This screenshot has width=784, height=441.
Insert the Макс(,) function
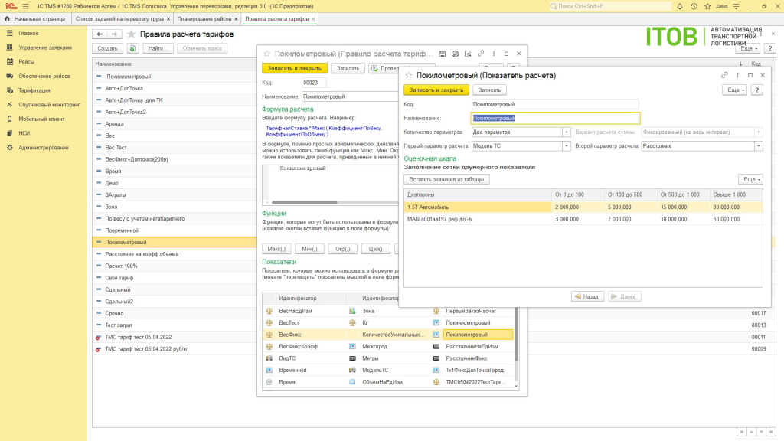[276, 249]
